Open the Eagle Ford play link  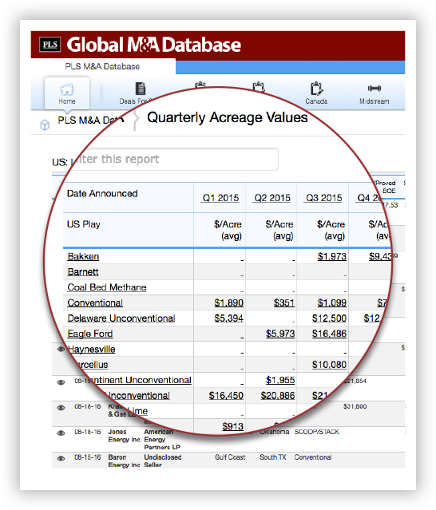(90, 334)
